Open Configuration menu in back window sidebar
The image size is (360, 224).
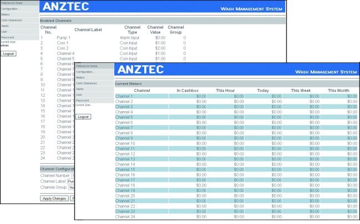click(x=19, y=9)
